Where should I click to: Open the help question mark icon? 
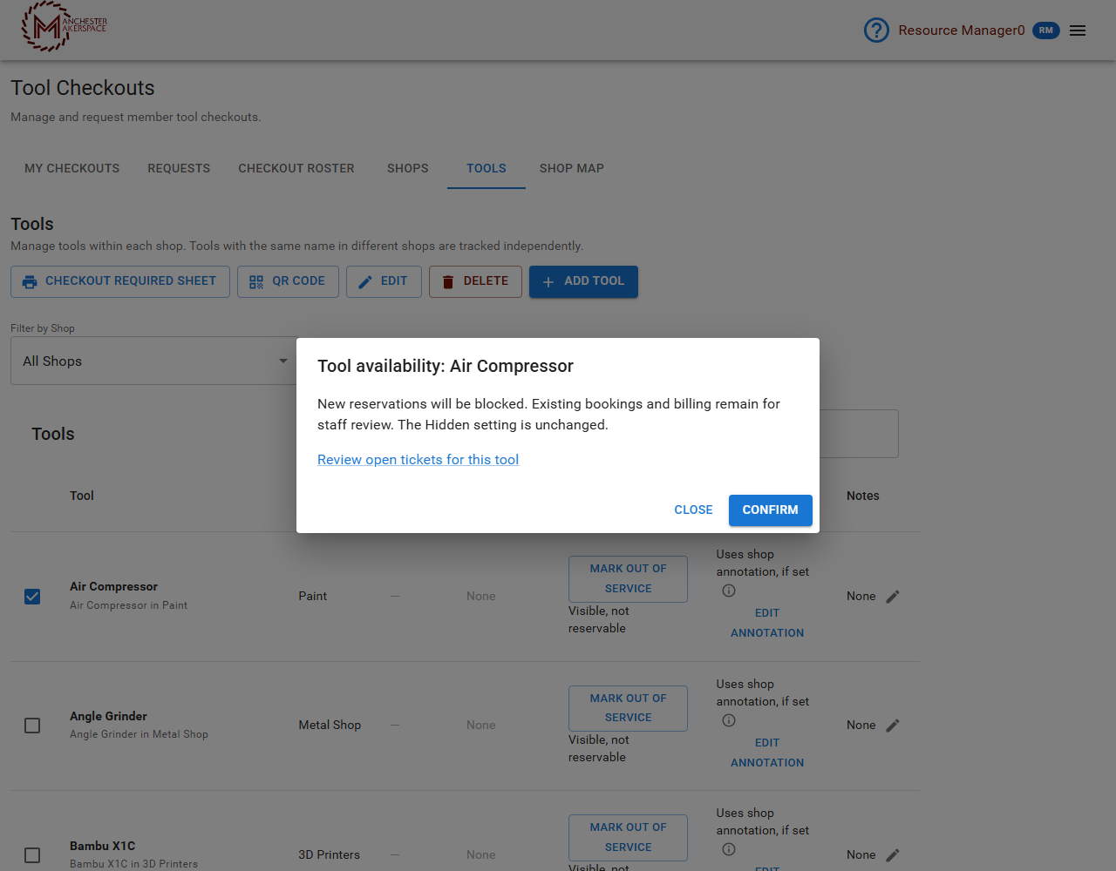tap(876, 30)
